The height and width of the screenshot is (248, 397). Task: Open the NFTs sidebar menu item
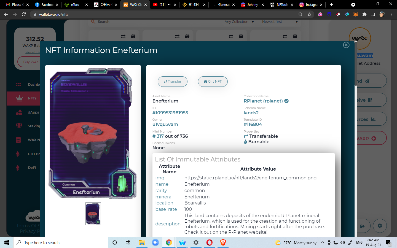[x=32, y=98]
